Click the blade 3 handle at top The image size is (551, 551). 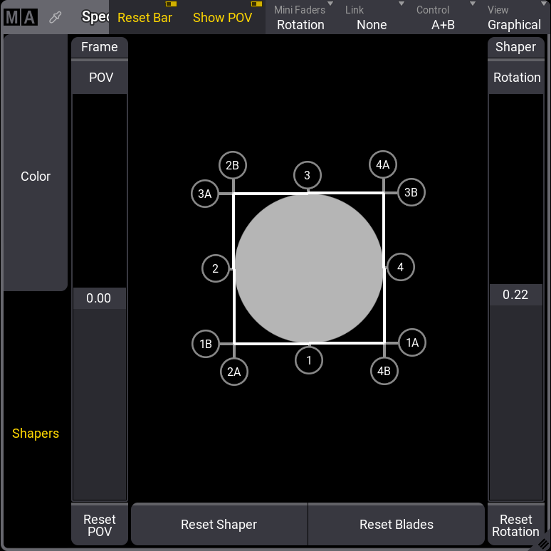coord(308,175)
